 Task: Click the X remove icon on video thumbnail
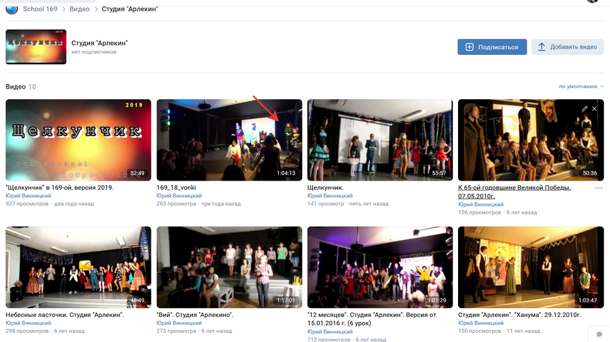tap(594, 108)
